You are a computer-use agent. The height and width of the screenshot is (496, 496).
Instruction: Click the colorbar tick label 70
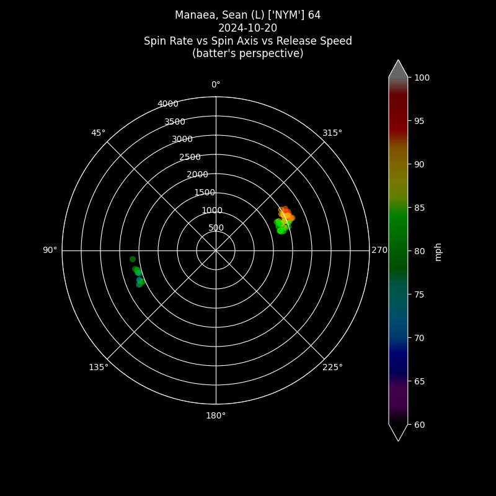tap(419, 338)
